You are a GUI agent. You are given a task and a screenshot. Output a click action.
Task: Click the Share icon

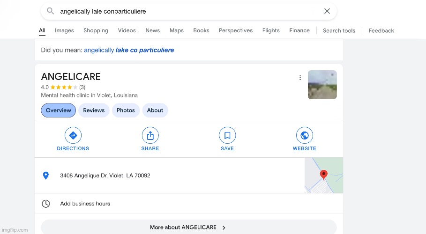click(150, 136)
